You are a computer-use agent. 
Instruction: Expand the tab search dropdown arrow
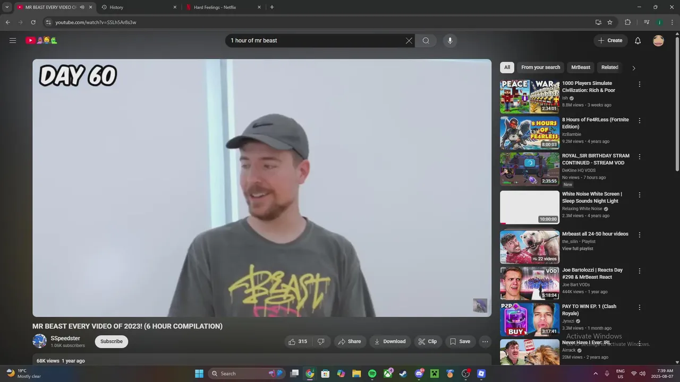[7, 7]
